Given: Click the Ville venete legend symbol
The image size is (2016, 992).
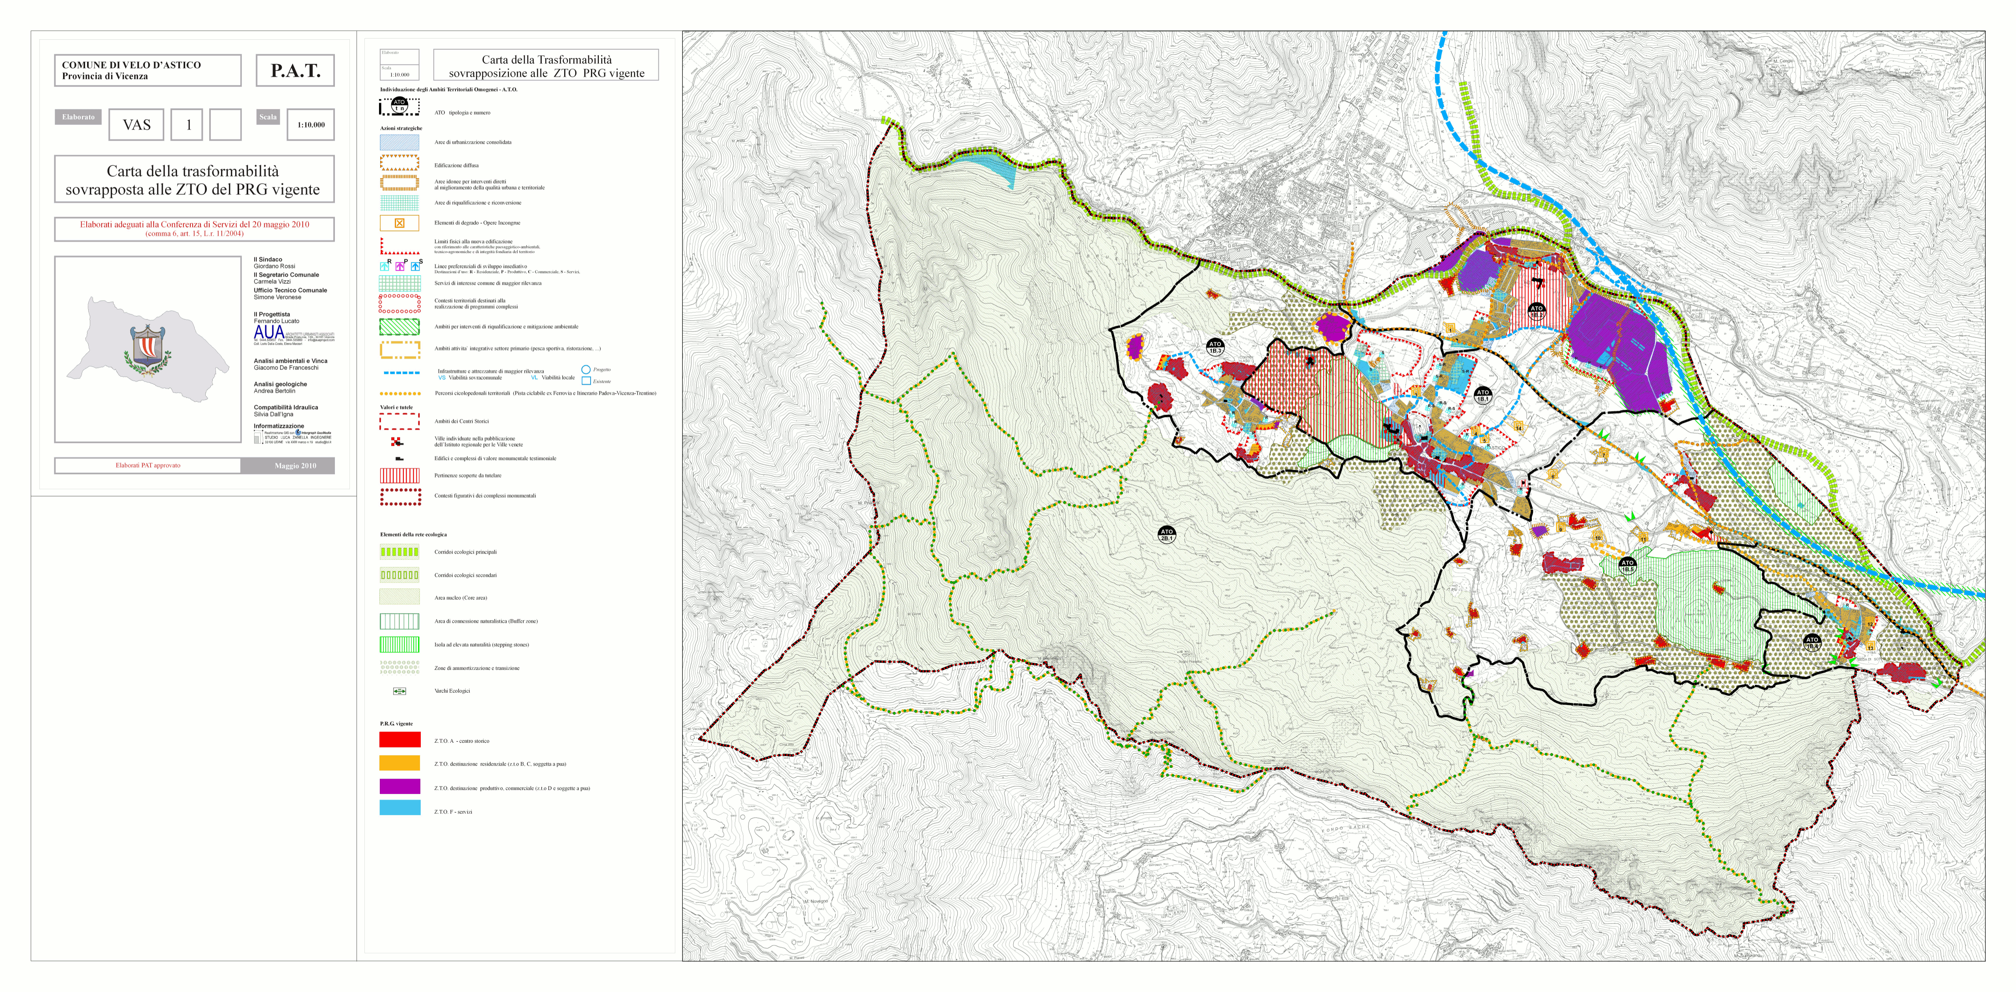Looking at the screenshot, I should (398, 442).
